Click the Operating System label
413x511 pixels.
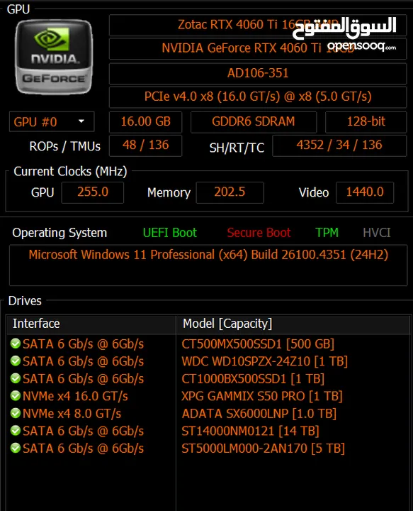(x=60, y=233)
